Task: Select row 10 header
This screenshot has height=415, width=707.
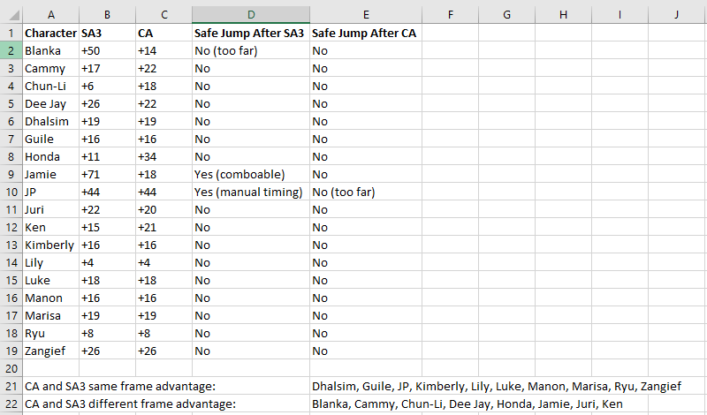Action: click(x=11, y=192)
